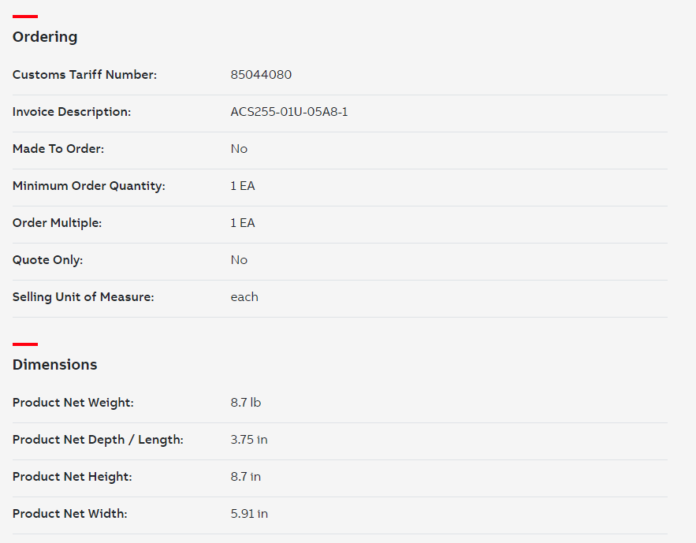The width and height of the screenshot is (696, 543).
Task: Click the Minimum Order Quantity label
Action: click(x=89, y=186)
